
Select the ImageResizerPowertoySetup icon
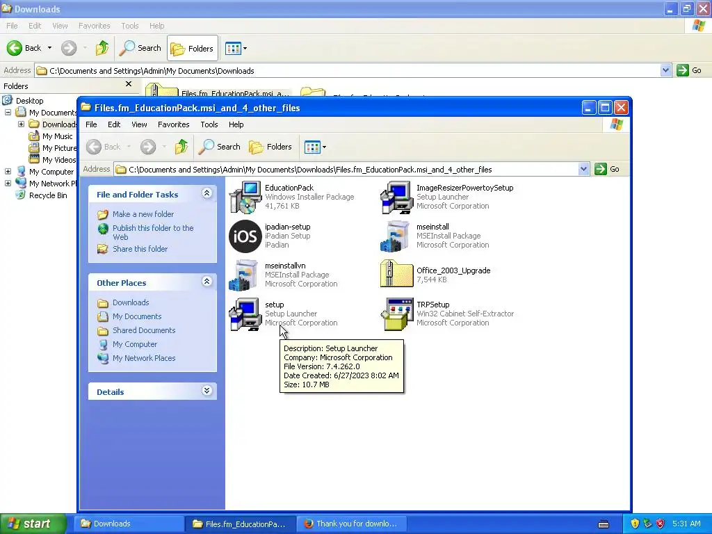pos(397,197)
